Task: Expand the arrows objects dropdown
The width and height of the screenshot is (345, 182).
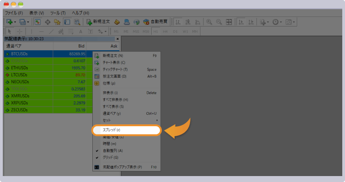Action: (x=106, y=32)
